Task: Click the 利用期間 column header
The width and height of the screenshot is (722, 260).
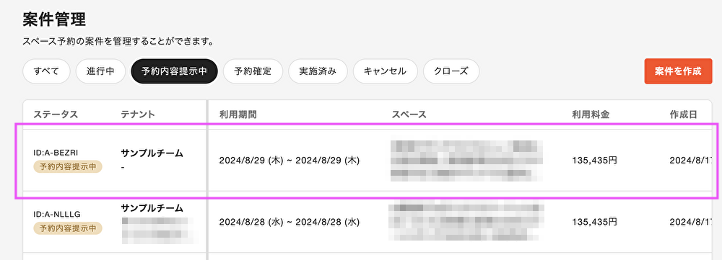Action: point(238,115)
